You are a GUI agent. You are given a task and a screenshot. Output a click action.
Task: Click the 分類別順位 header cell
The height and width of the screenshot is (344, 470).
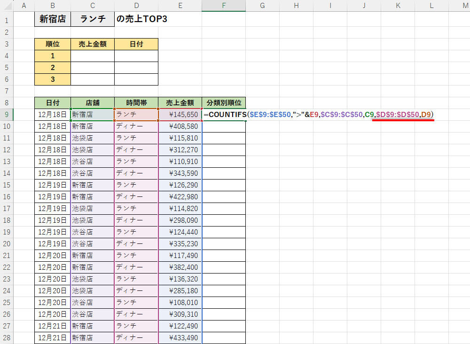(223, 103)
